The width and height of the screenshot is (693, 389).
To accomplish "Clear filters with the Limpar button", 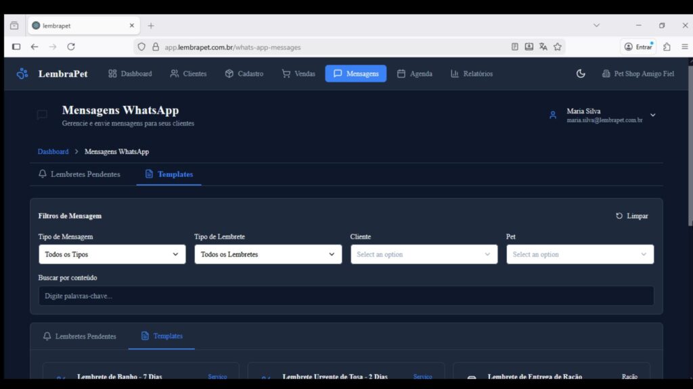I will pos(631,216).
